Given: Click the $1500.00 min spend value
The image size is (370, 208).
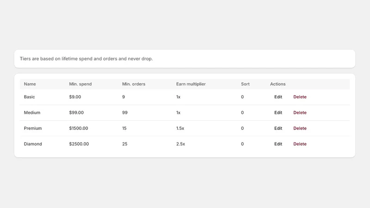Looking at the screenshot, I should coord(79,128).
